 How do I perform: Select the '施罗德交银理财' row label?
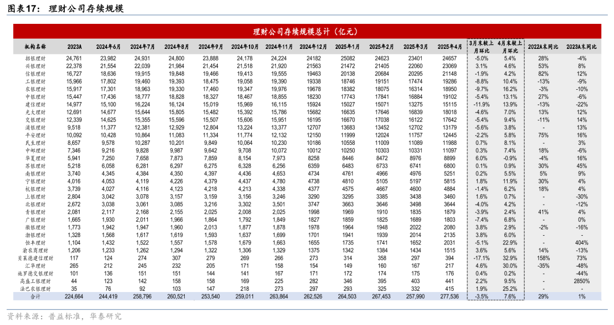click(35, 273)
